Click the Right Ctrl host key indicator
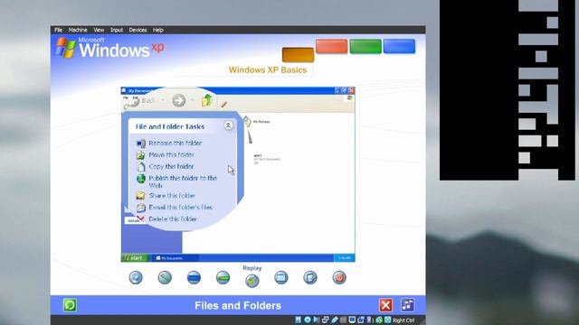 pyautogui.click(x=403, y=320)
